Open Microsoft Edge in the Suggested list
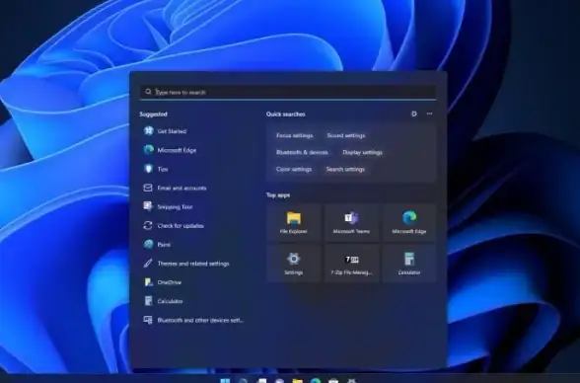The height and width of the screenshot is (383, 580). coord(170,150)
